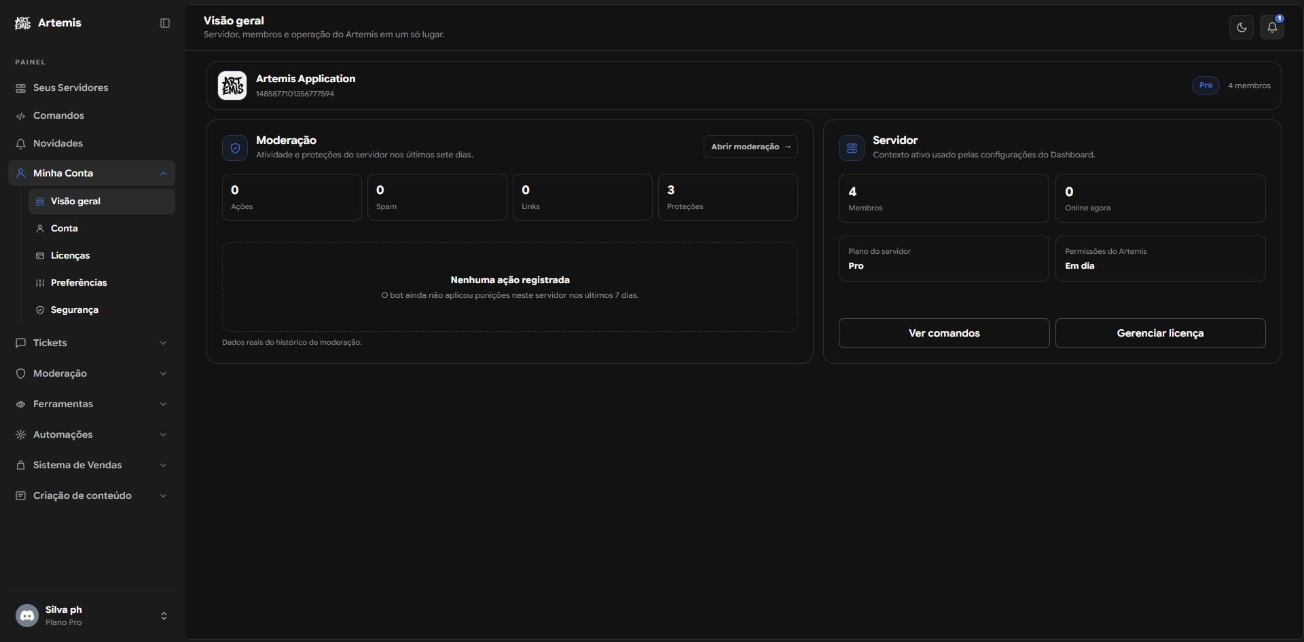
Task: Click the Segurança shield icon
Action: (x=40, y=310)
